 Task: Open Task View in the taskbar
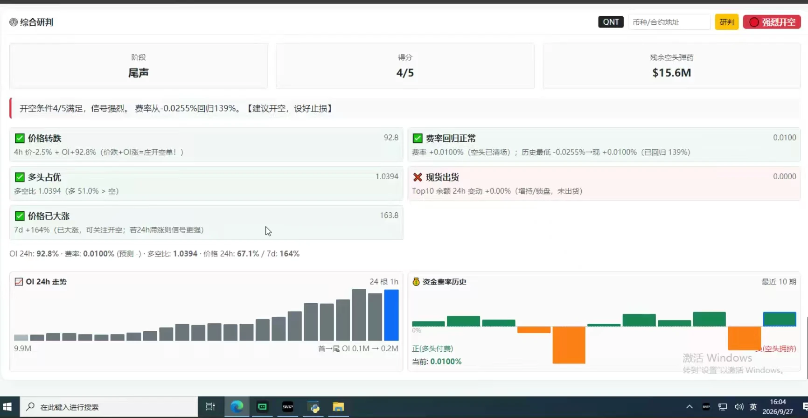pos(210,407)
